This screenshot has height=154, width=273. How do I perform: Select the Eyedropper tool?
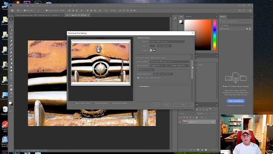(x=11, y=41)
